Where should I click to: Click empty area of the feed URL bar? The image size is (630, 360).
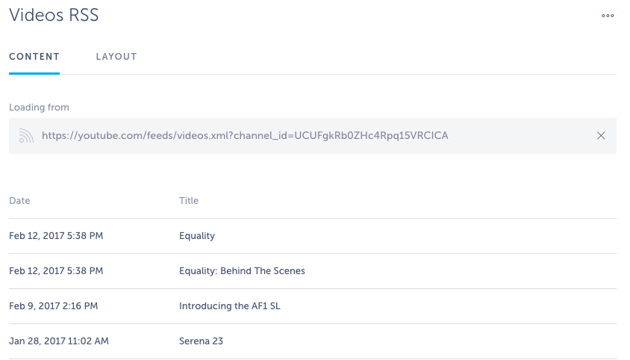[x=523, y=135]
